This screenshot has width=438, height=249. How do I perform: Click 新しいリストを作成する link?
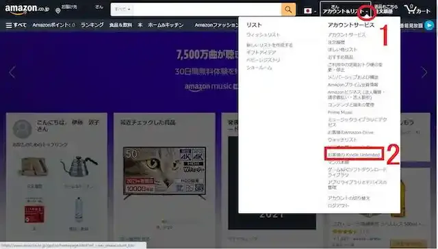(x=270, y=45)
